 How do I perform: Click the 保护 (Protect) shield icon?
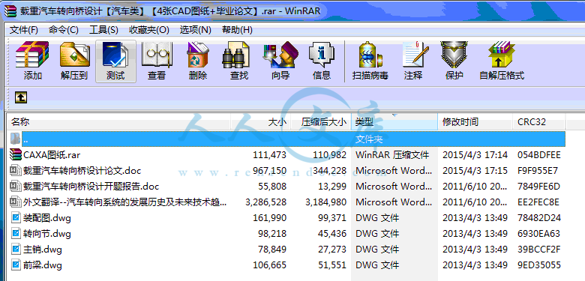click(454, 55)
